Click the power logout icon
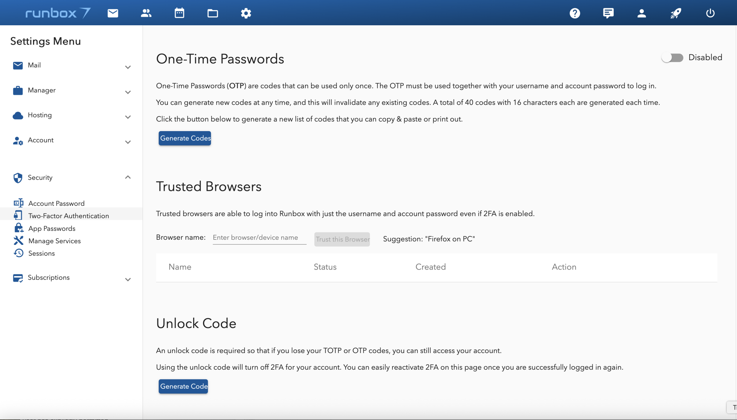The image size is (737, 420). coord(710,13)
